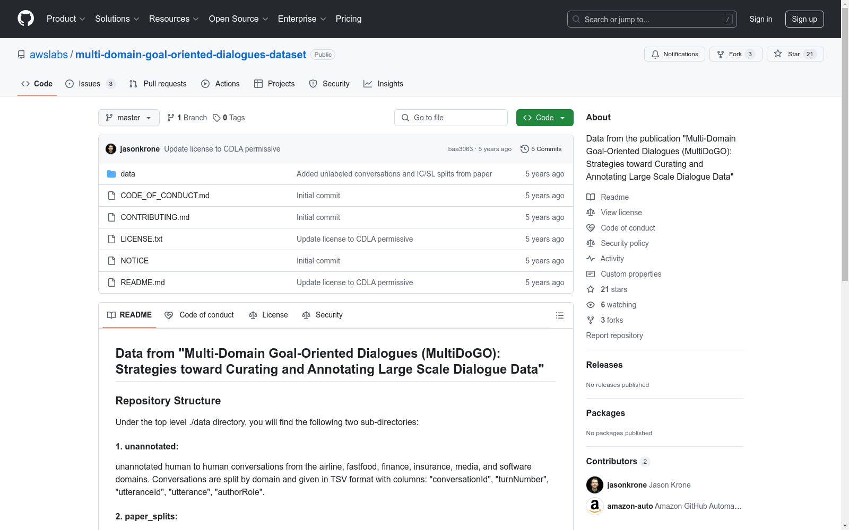Click the LICENSE.txt file icon

(111, 239)
